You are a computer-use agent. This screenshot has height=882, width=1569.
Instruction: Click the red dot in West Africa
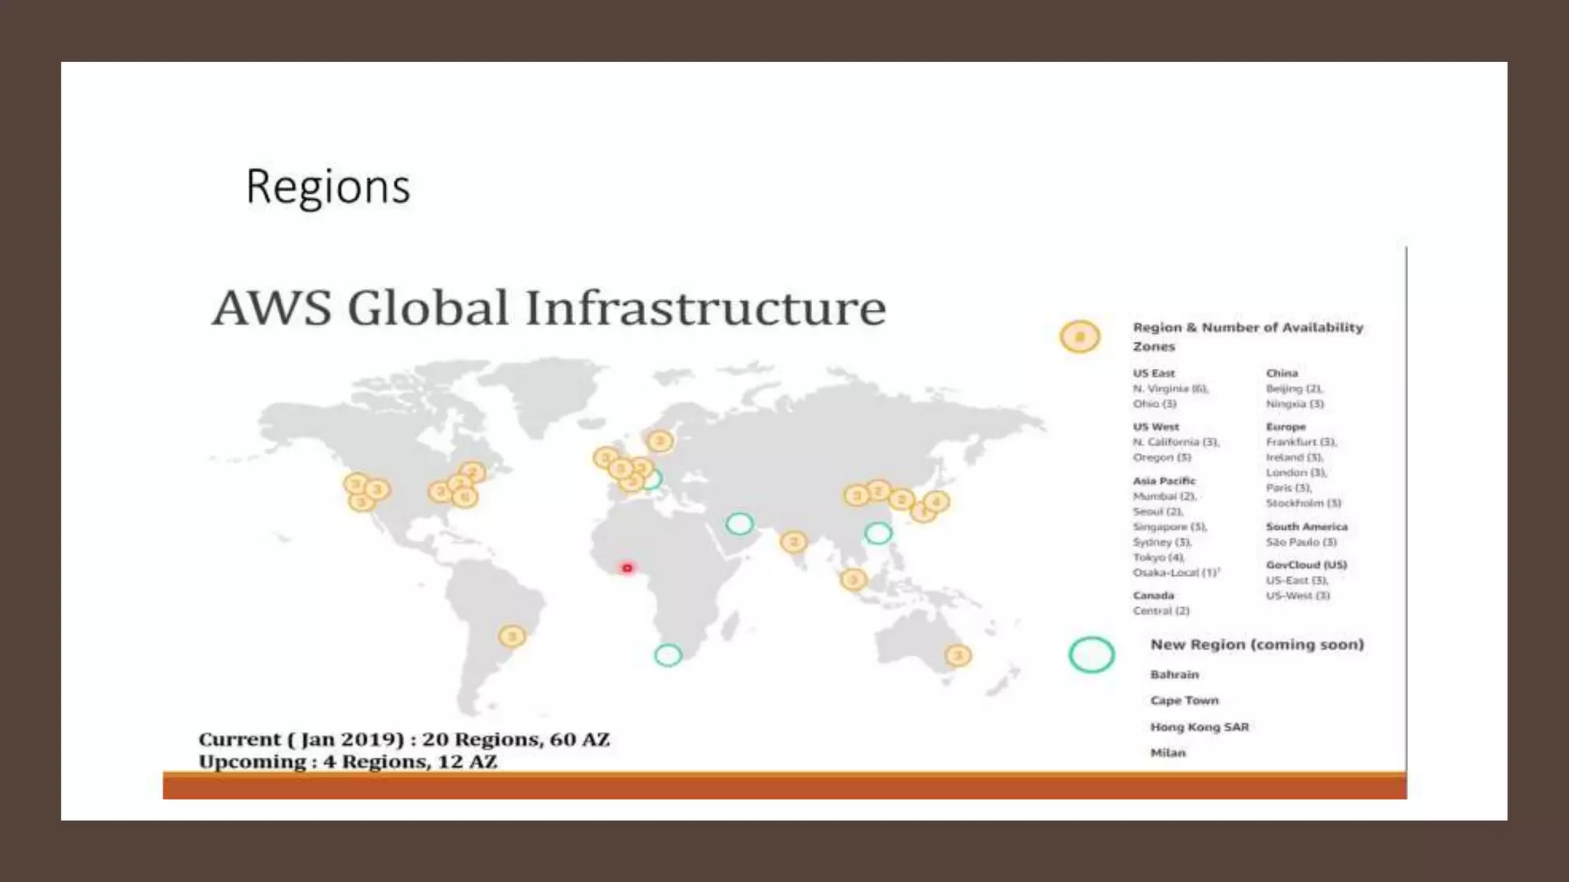click(x=627, y=568)
